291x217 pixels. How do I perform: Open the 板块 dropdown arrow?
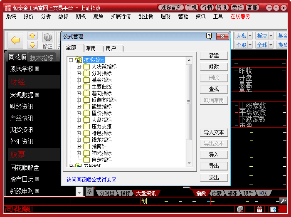pyautogui.click(x=271, y=36)
